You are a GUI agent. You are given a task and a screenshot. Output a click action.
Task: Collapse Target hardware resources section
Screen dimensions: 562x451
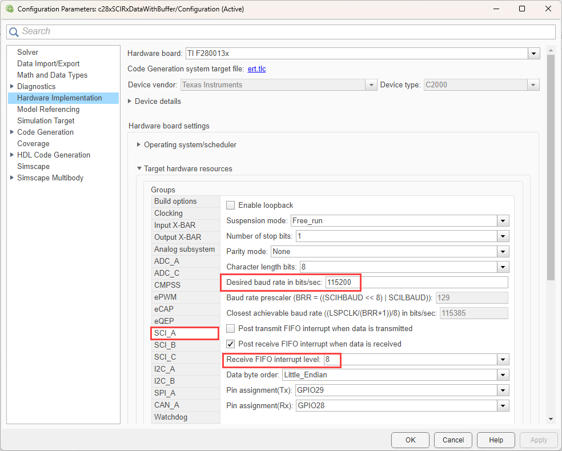tap(139, 169)
